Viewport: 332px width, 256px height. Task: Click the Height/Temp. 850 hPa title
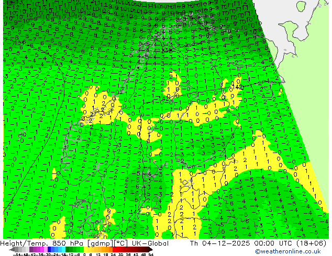[42, 243]
